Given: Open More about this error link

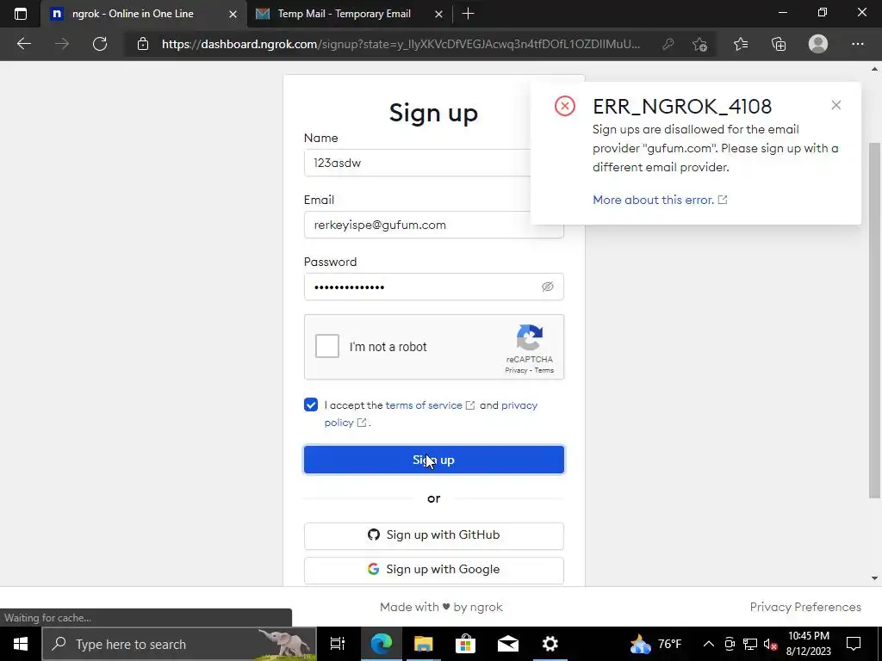Looking at the screenshot, I should (660, 200).
